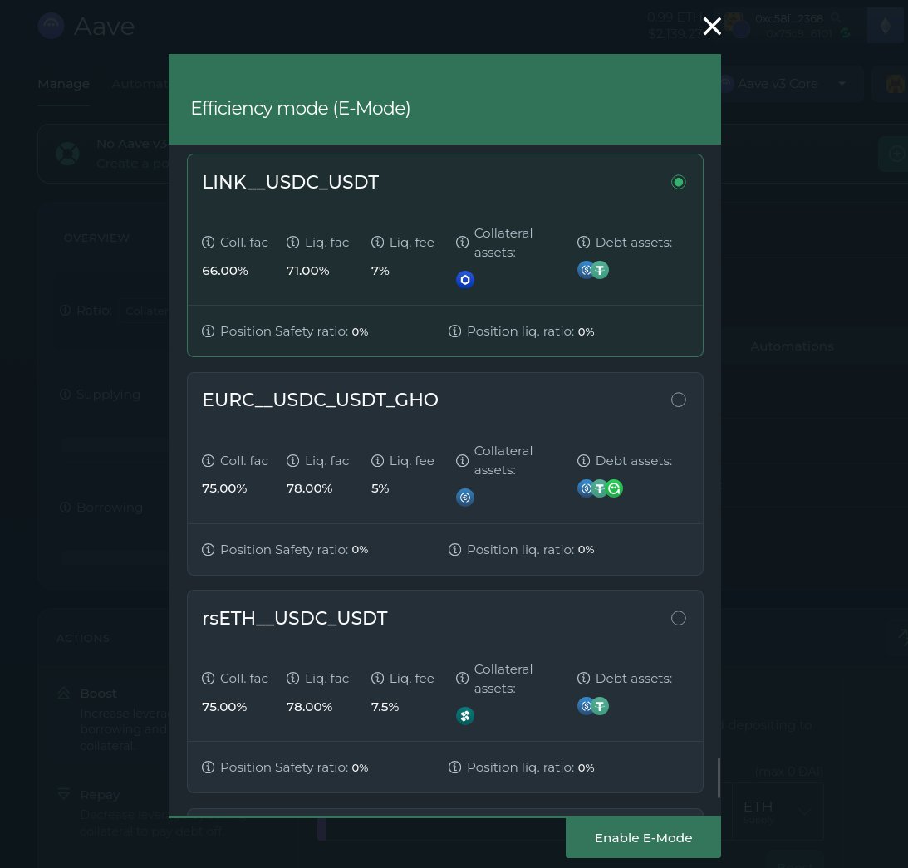
Task: Select the LINK__USDC_USDT radio button
Action: pyautogui.click(x=679, y=182)
